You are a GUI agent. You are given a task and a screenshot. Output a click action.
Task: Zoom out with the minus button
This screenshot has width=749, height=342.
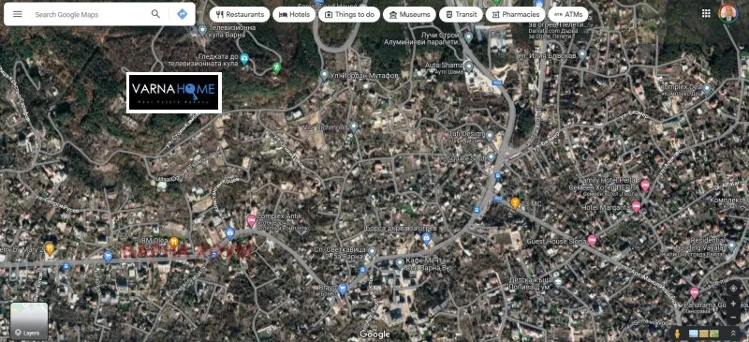coord(733,317)
